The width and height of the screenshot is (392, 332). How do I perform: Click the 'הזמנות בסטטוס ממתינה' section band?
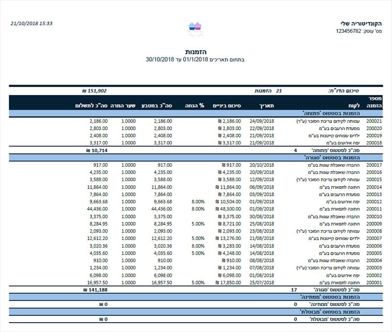point(196,297)
